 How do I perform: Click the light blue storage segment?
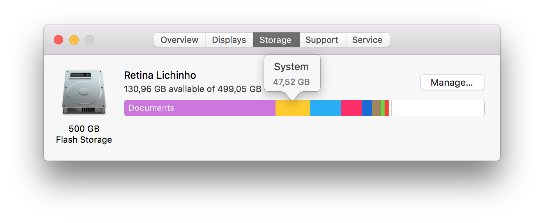pos(325,108)
